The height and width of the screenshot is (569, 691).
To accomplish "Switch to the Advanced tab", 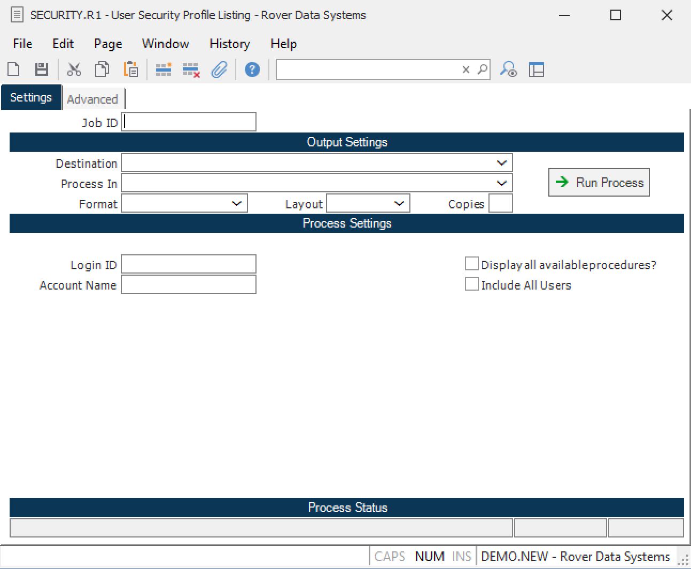I will (92, 99).
